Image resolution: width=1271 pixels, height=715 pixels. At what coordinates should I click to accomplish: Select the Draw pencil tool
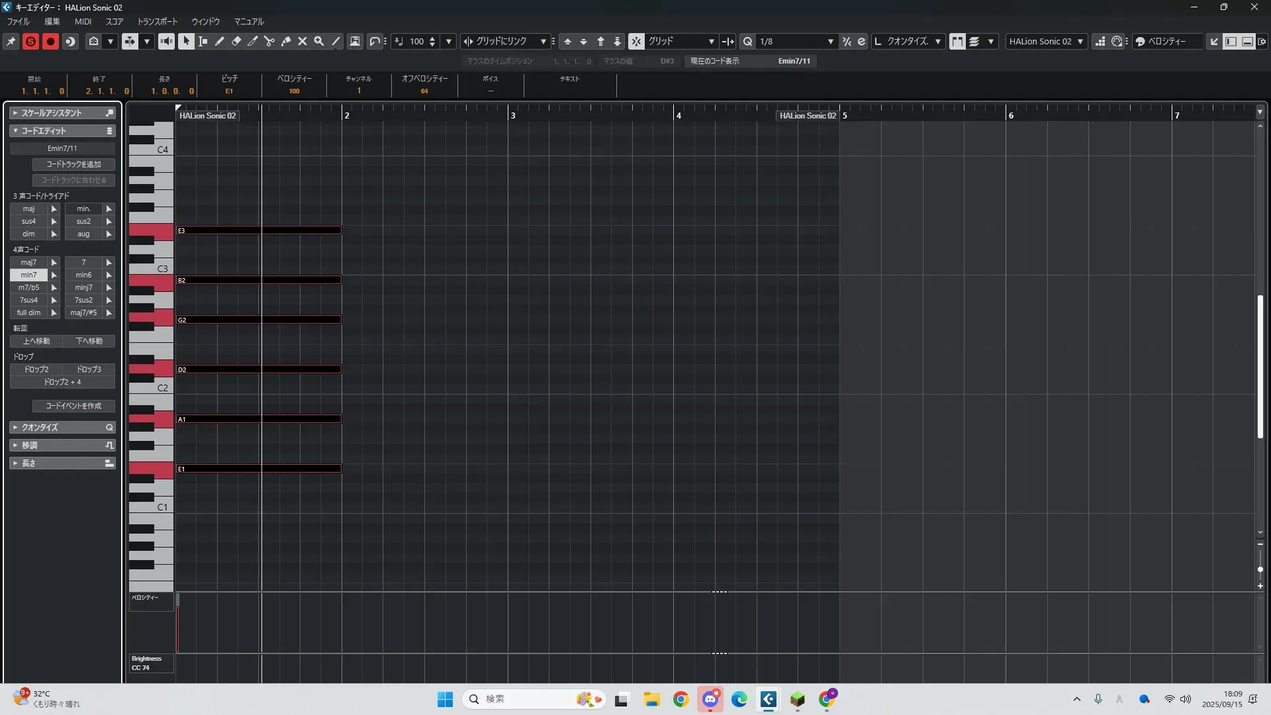(x=220, y=41)
